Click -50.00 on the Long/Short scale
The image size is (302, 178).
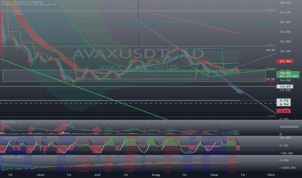click(286, 153)
